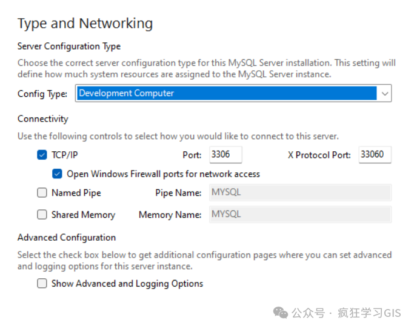Click the WeChat watermark icon
This screenshot has width=414, height=329.
281,313
